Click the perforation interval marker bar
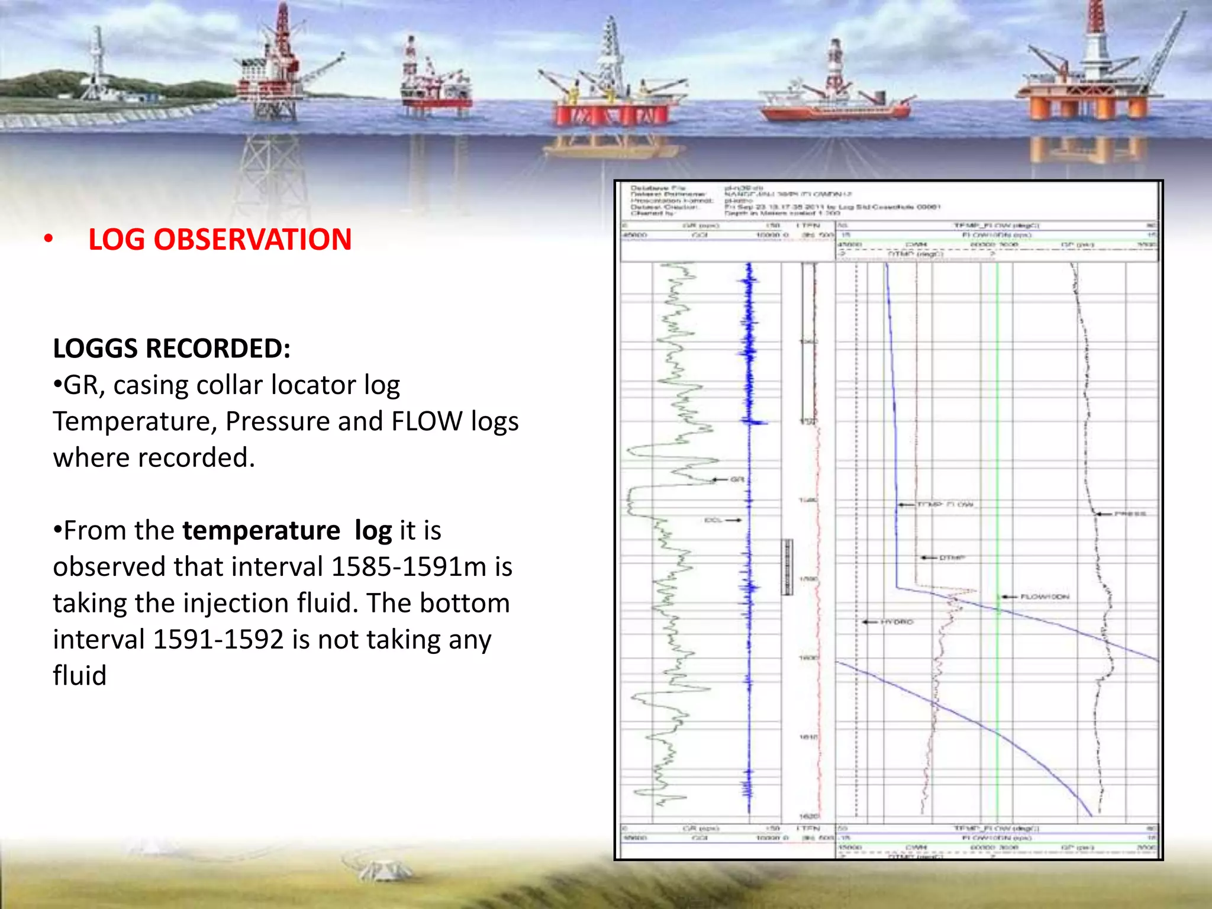Image resolution: width=1212 pixels, height=909 pixels. [788, 566]
